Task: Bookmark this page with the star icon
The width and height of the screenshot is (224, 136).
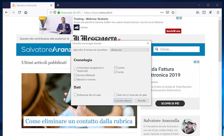Action: coord(173,12)
